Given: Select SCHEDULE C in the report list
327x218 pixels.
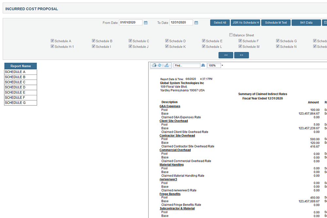Looking at the screenshot, I should coord(20,82).
